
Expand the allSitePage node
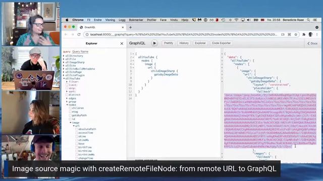64,72
